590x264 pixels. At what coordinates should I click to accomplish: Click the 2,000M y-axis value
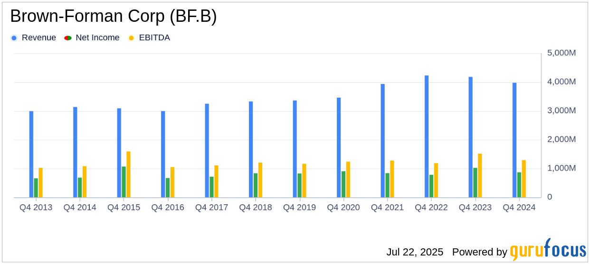561,139
